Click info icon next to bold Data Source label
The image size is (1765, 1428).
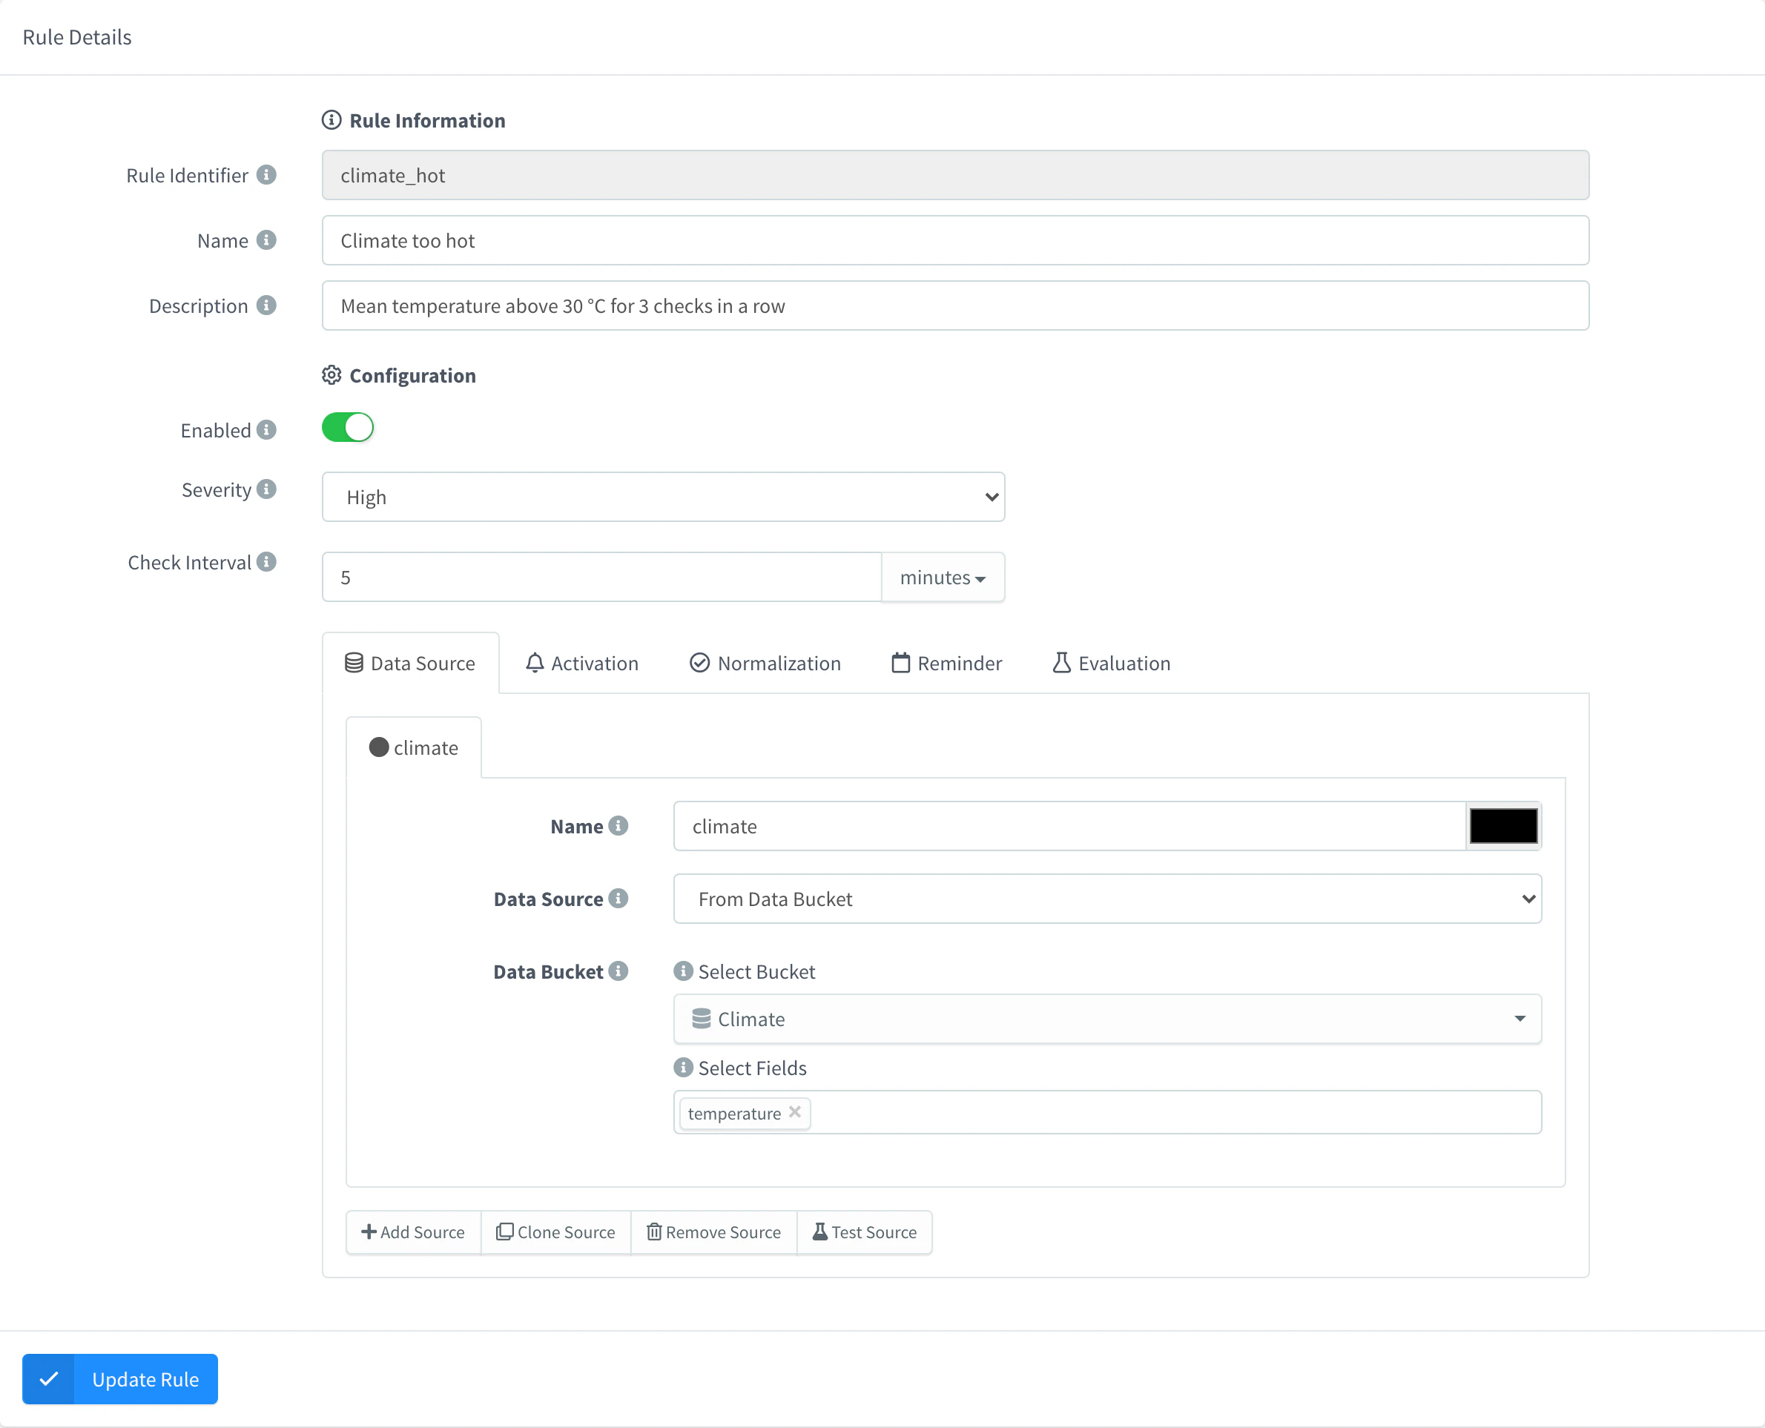(618, 897)
